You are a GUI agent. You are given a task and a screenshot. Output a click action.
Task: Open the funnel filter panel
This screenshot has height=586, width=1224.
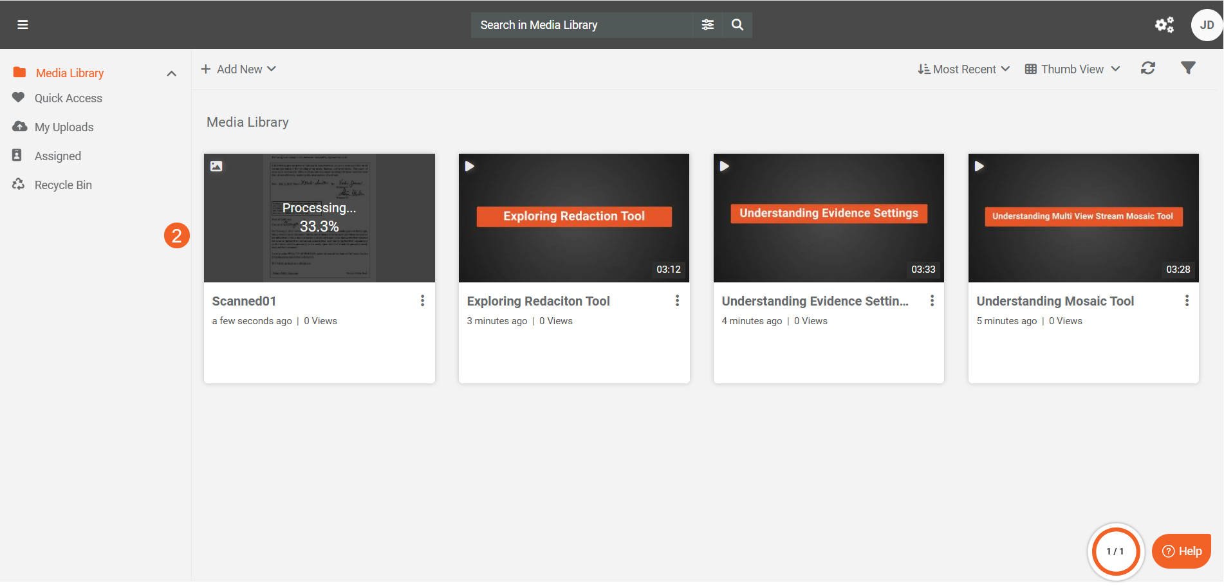[1188, 68]
